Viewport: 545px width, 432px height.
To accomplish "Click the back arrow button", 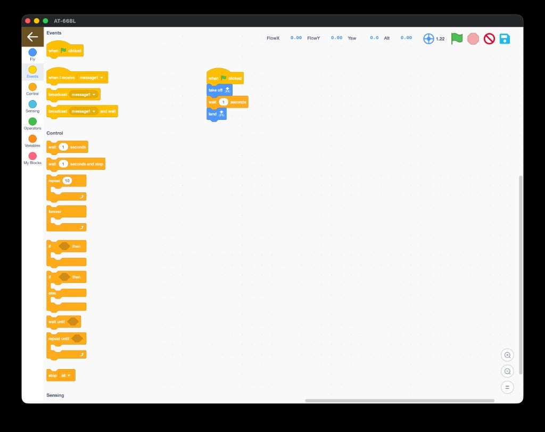I will point(32,37).
